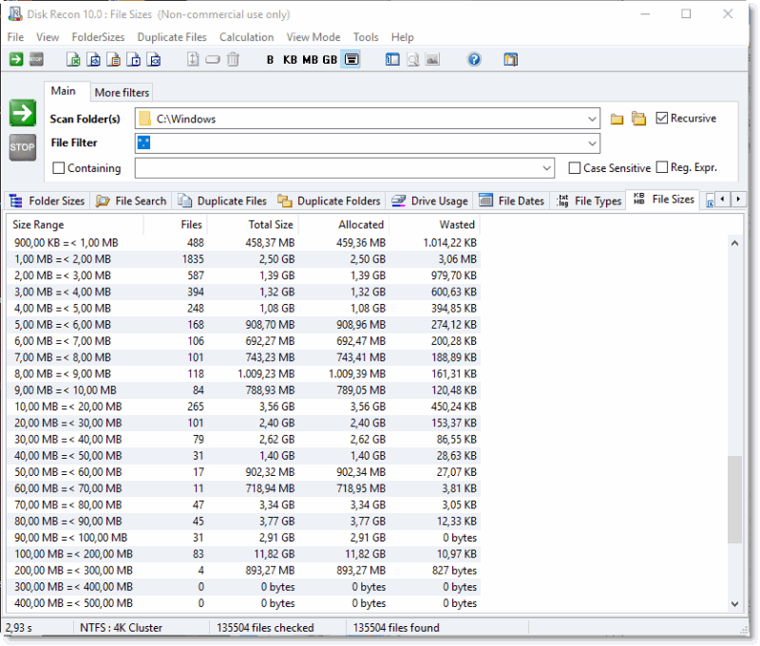Open help with blue question mark icon

(x=474, y=60)
